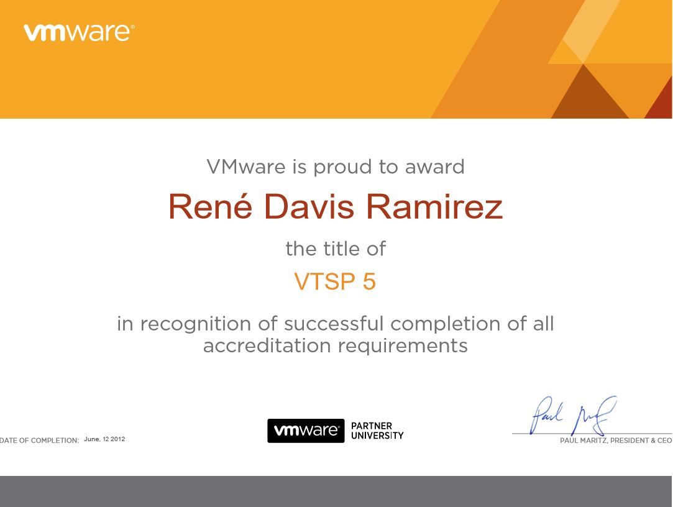Click the text "accreditation requirements"

point(335,346)
